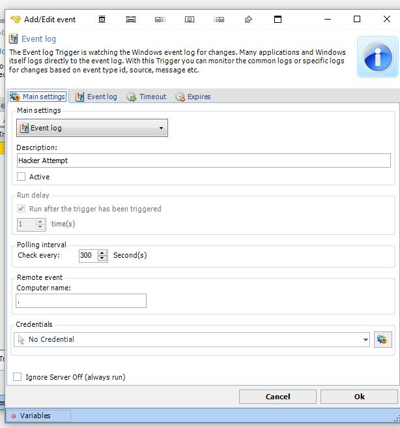This screenshot has width=400, height=428.
Task: Click the Description field containing Hacker Attempt
Action: click(x=203, y=160)
